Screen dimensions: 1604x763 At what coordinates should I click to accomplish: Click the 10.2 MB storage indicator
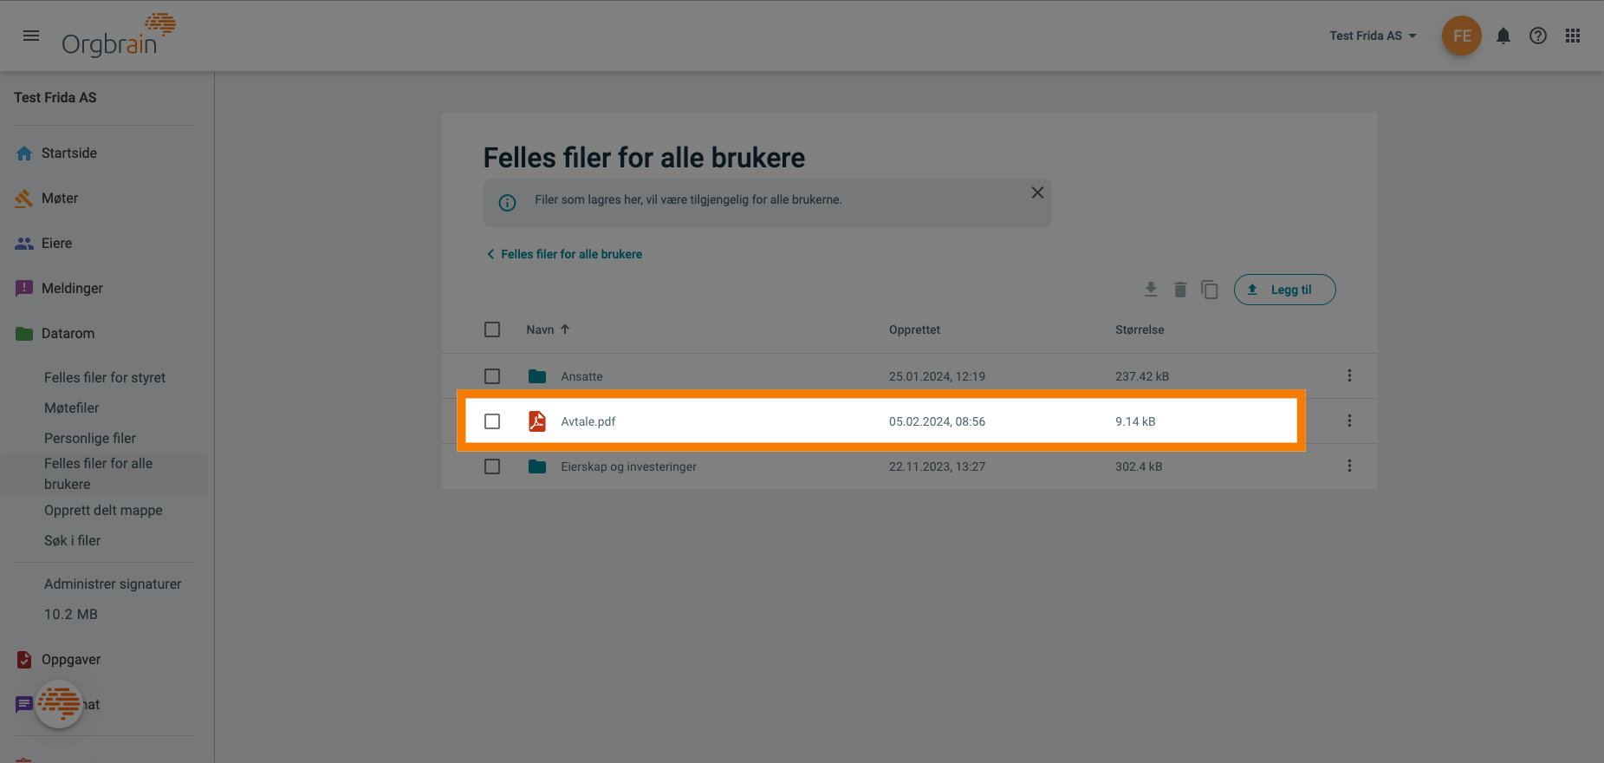(70, 614)
